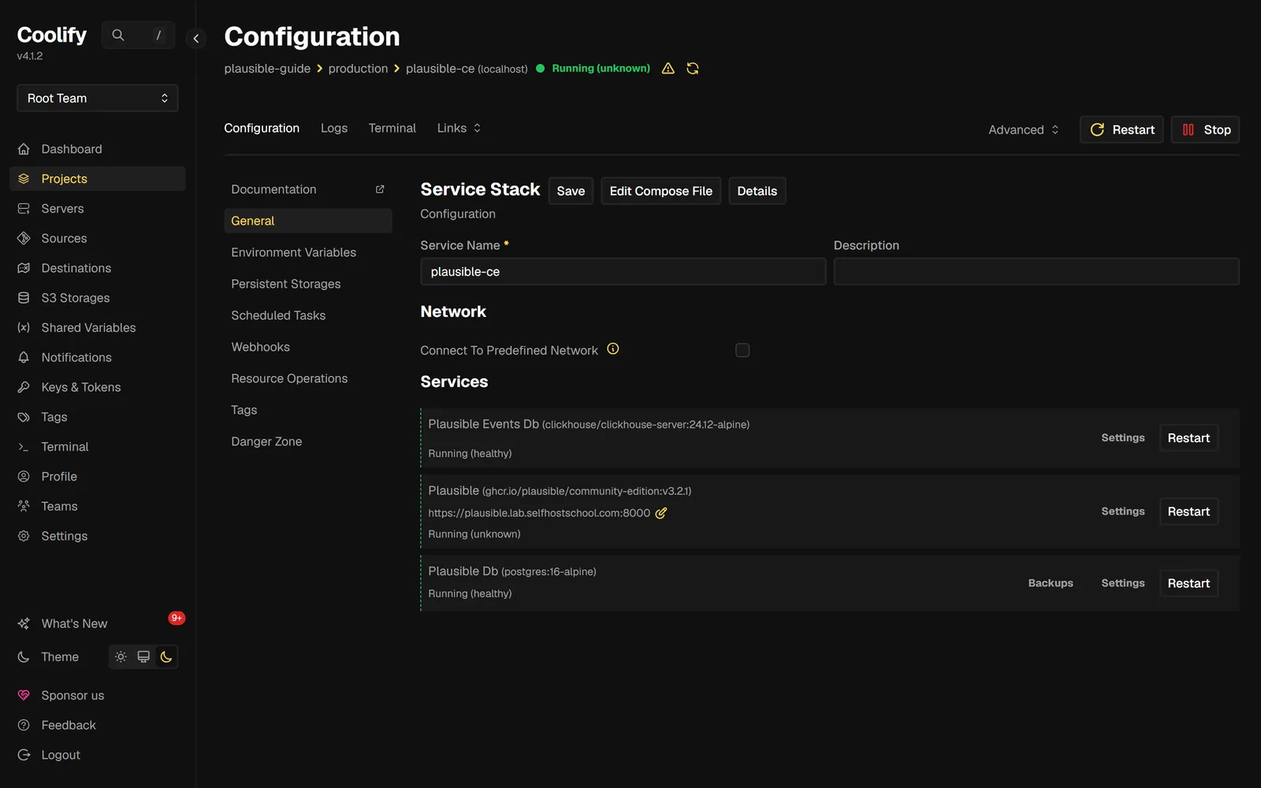
Task: Open the Terminal tab in top navigation
Action: coord(392,128)
